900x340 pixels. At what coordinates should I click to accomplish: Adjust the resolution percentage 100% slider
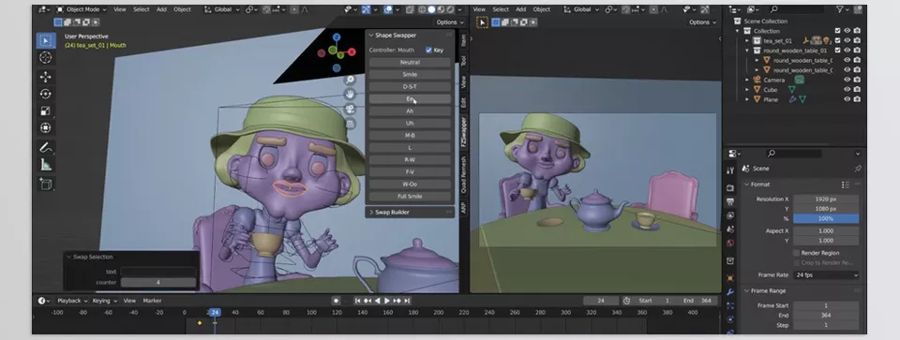(826, 219)
